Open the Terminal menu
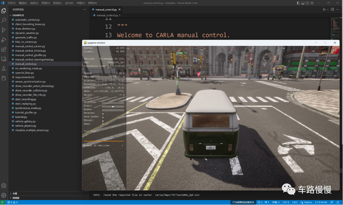 (x=81, y=3)
